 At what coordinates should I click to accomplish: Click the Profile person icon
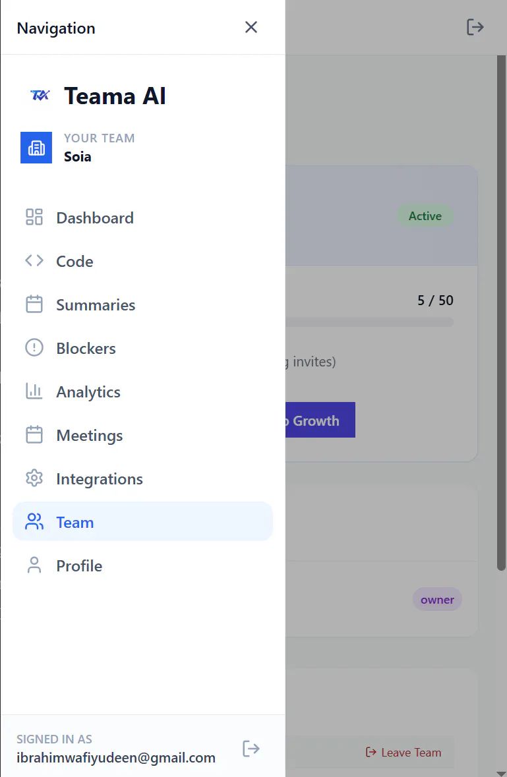point(34,565)
